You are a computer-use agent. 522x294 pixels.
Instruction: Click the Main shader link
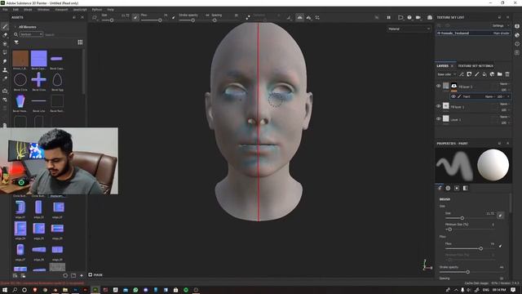pyautogui.click(x=501, y=33)
